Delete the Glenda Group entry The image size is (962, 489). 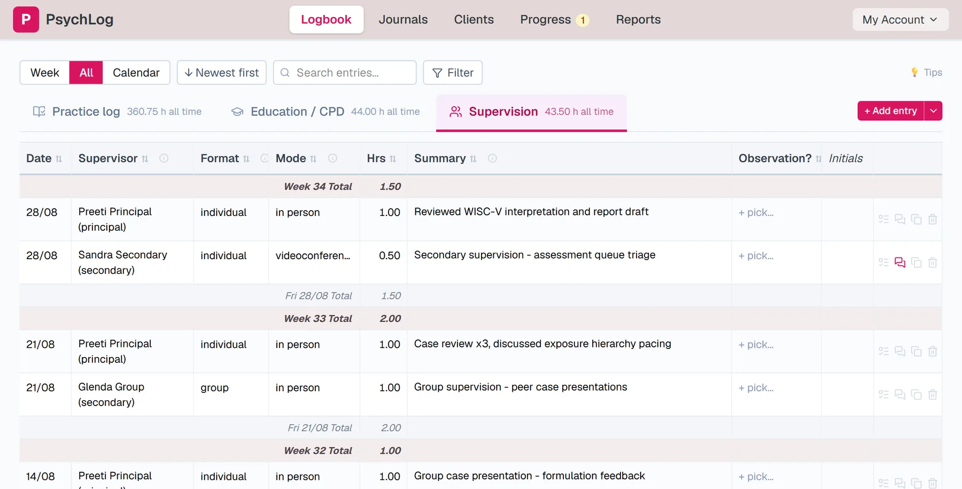tap(933, 394)
